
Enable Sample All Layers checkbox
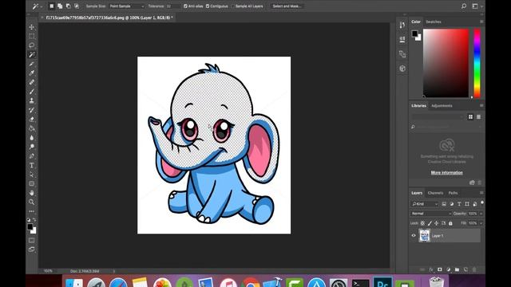pyautogui.click(x=232, y=6)
